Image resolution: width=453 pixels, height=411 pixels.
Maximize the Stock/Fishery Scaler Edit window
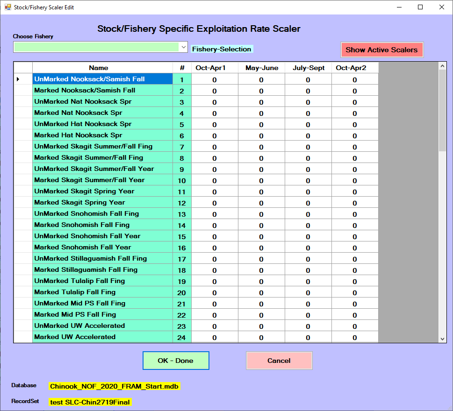click(420, 7)
